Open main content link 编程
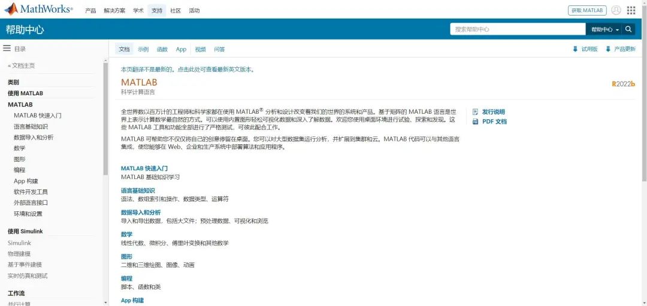The image size is (647, 306). [126, 278]
